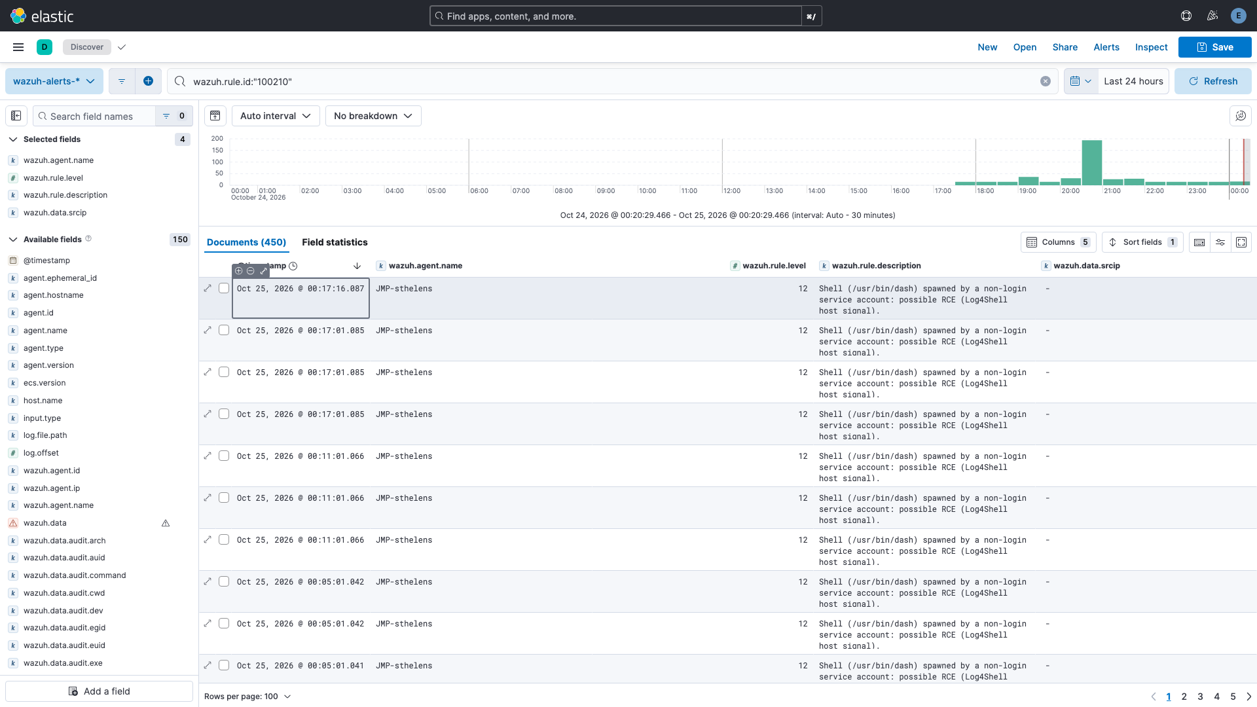Open the date quick menu calendar icon
Image resolution: width=1257 pixels, height=707 pixels.
coord(1081,81)
